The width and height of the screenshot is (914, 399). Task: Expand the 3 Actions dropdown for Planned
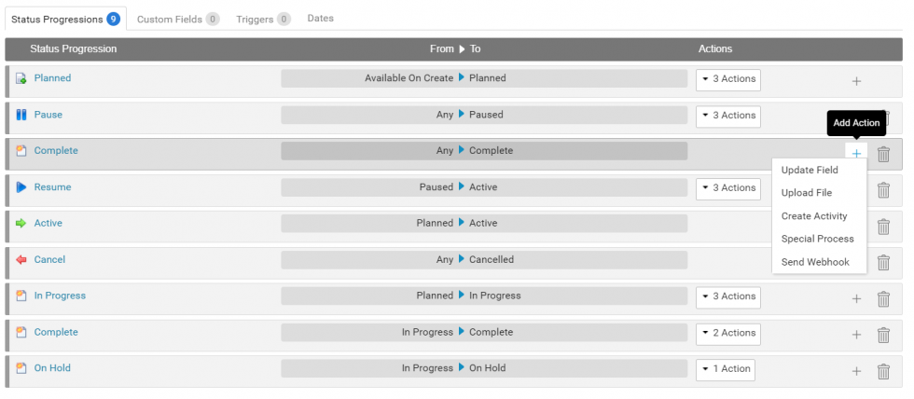[x=728, y=79]
